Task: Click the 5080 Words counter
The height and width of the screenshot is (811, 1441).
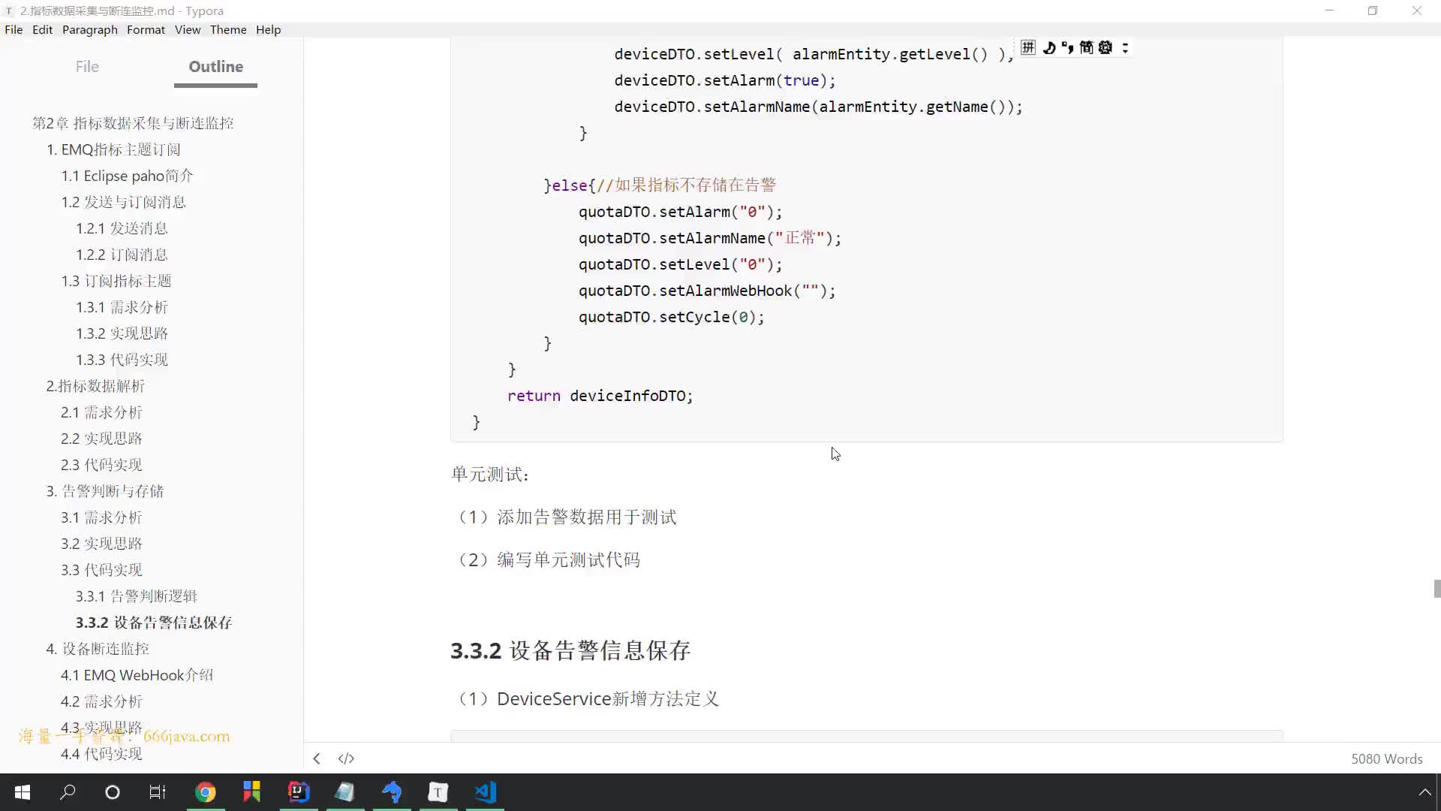Action: 1386,758
